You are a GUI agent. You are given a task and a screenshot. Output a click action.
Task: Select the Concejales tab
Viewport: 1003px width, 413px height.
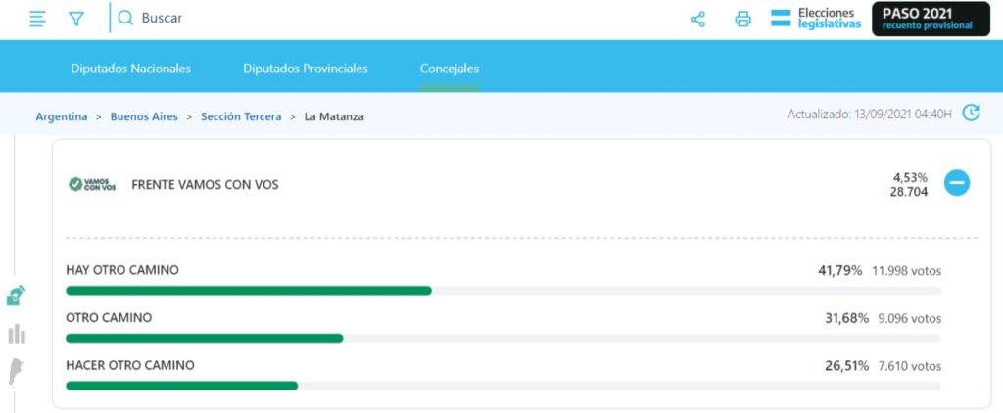pos(450,69)
